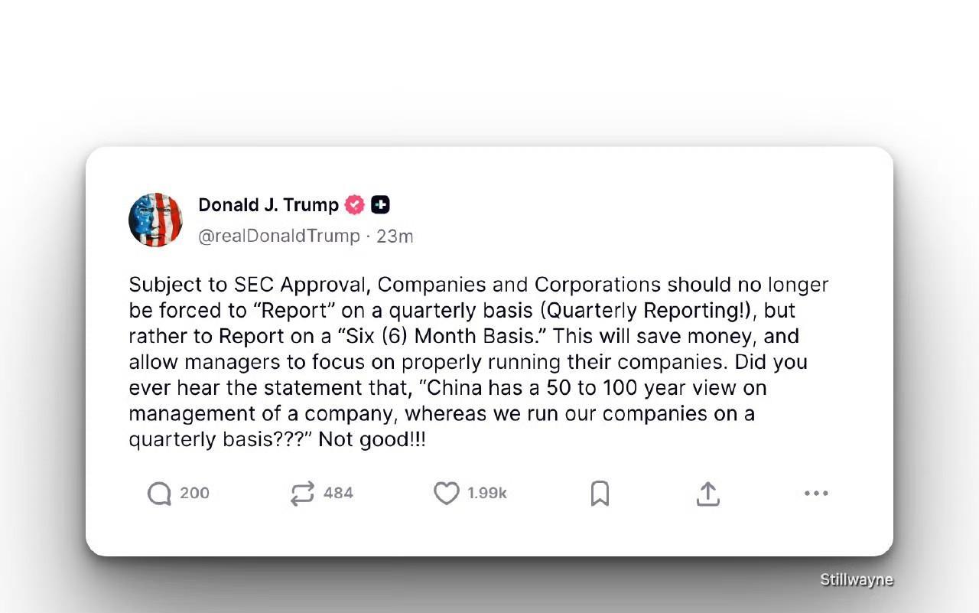ReTruth the post using the arrows icon
This screenshot has height=613, width=979.
[302, 494]
